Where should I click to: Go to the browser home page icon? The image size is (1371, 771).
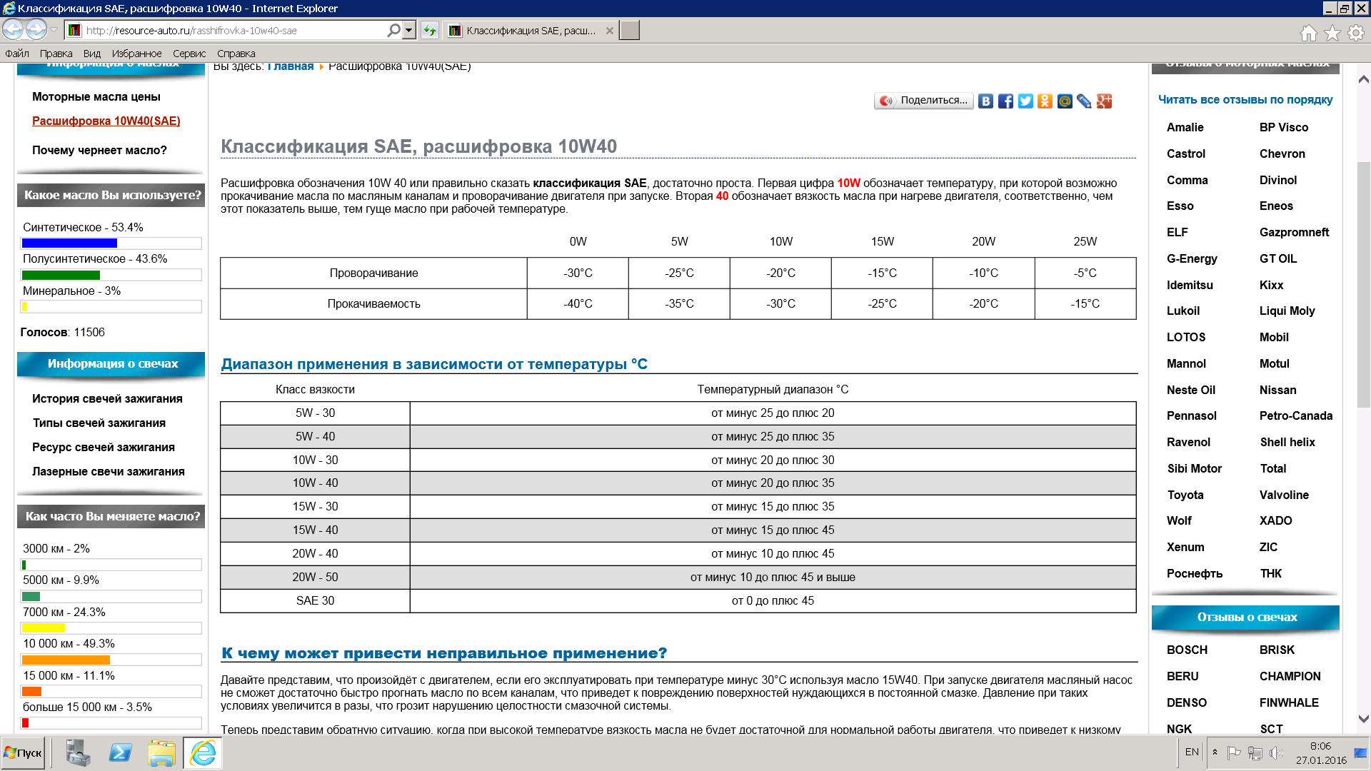tap(1308, 33)
